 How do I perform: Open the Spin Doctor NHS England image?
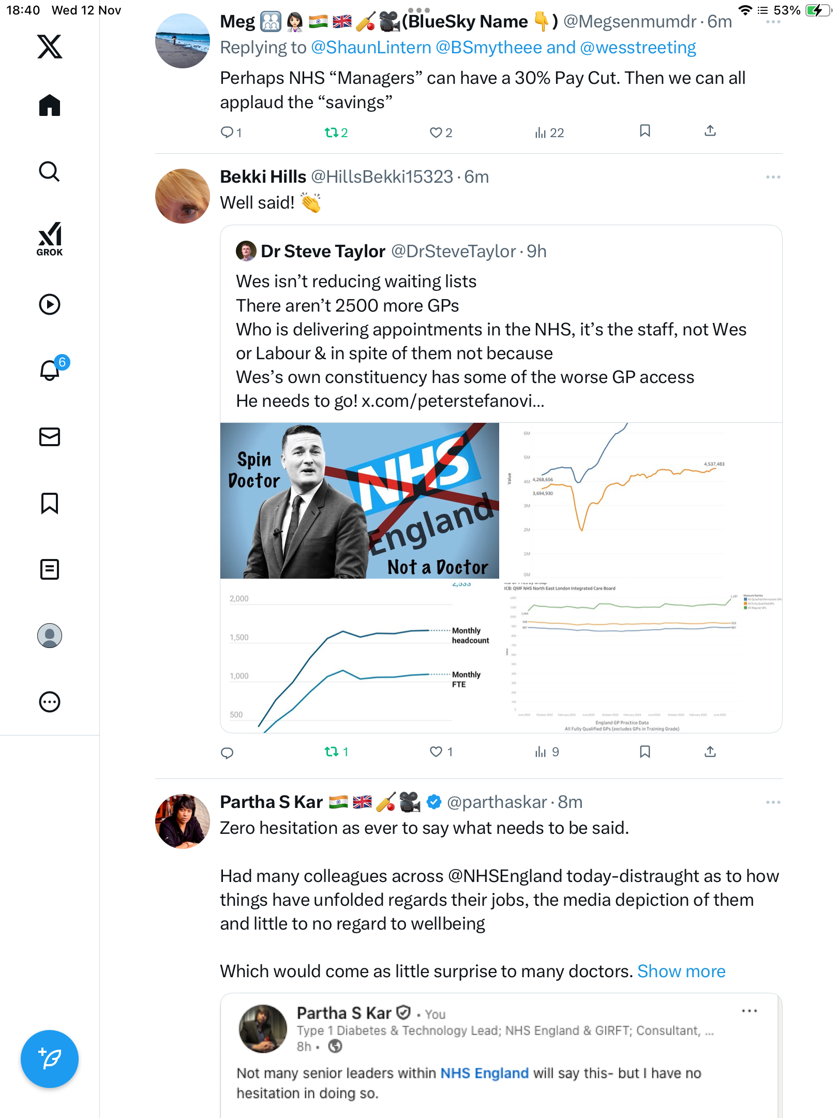click(360, 501)
